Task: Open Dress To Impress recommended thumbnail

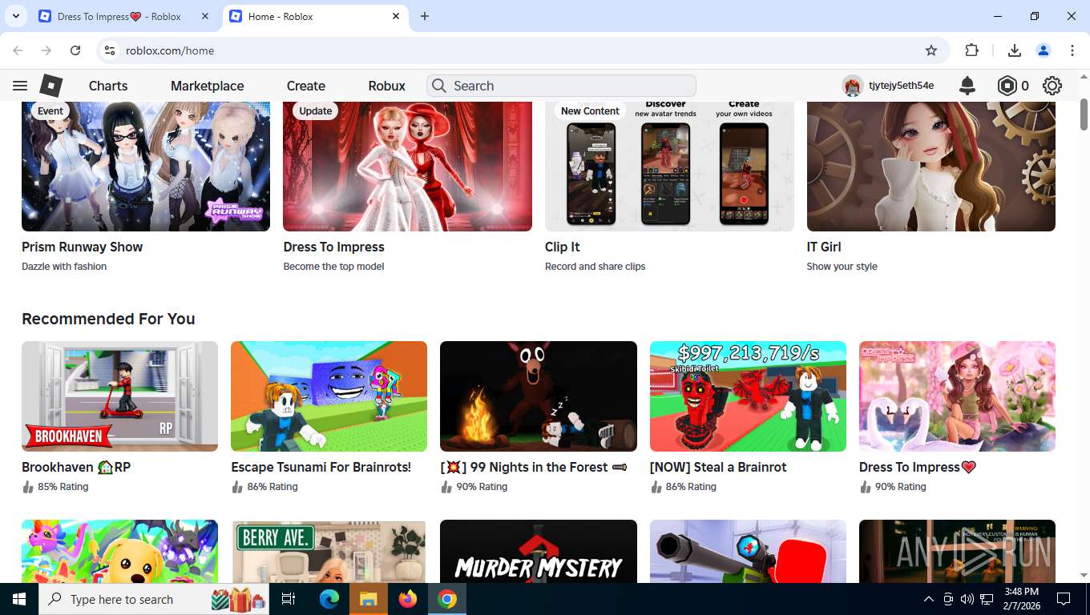Action: [957, 396]
